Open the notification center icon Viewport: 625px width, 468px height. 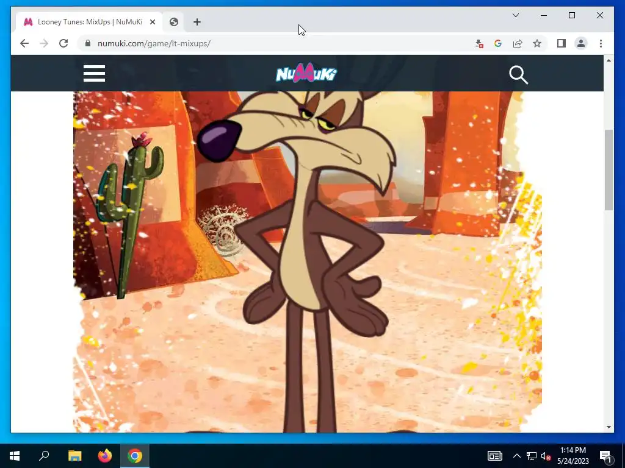click(606, 456)
